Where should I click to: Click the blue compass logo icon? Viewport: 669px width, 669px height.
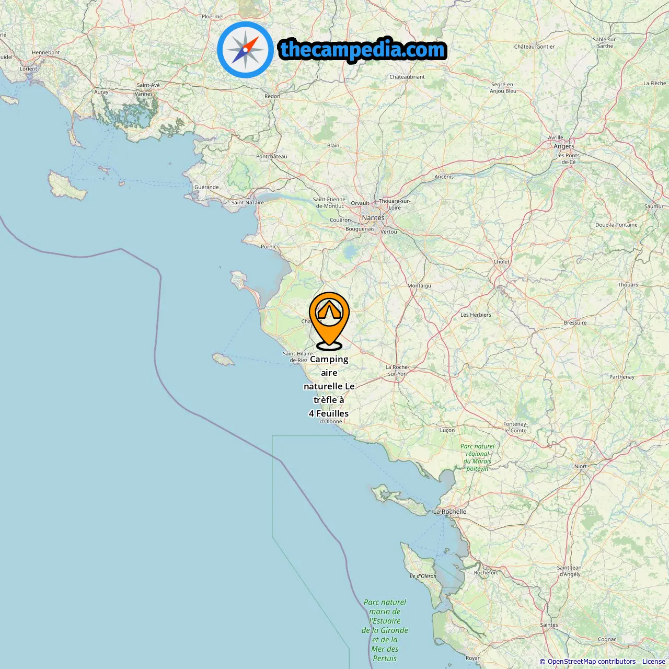click(x=245, y=50)
